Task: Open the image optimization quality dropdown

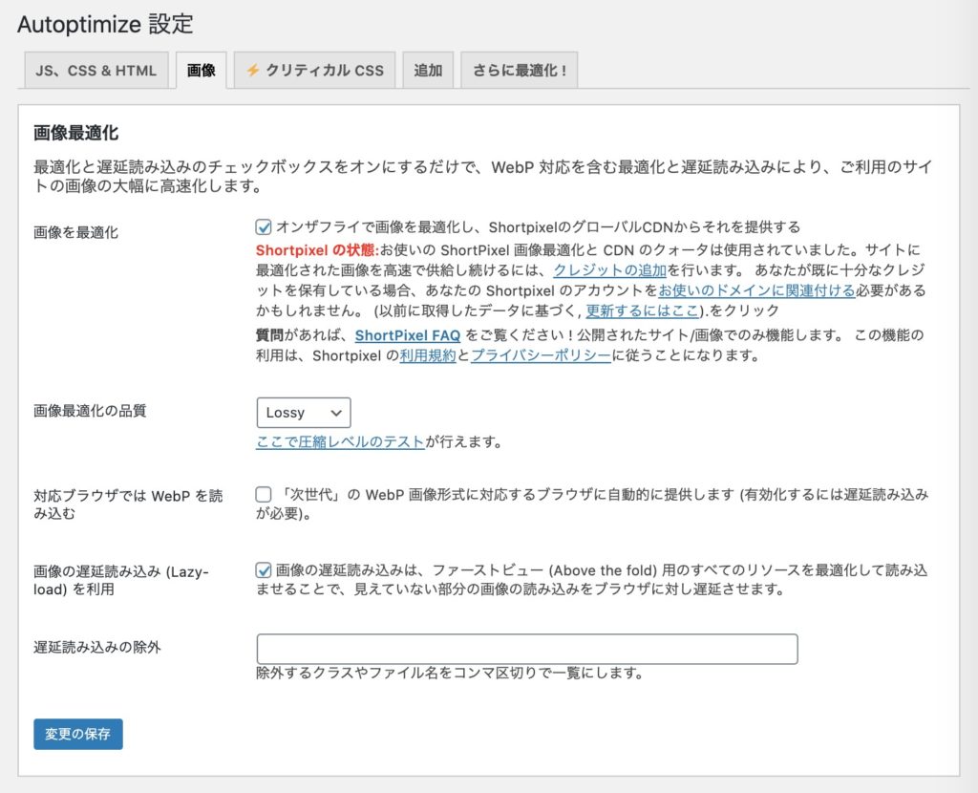Action: pos(303,413)
